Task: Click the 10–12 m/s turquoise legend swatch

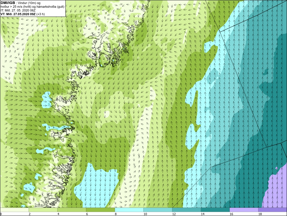Action: [158, 210]
